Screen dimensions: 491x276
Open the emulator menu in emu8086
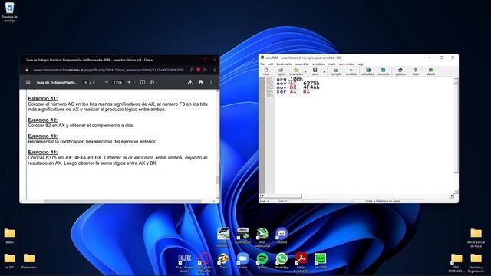click(x=318, y=64)
